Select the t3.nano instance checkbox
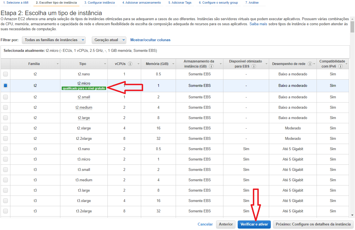Image resolution: width=355 pixels, height=230 pixels. (5, 149)
